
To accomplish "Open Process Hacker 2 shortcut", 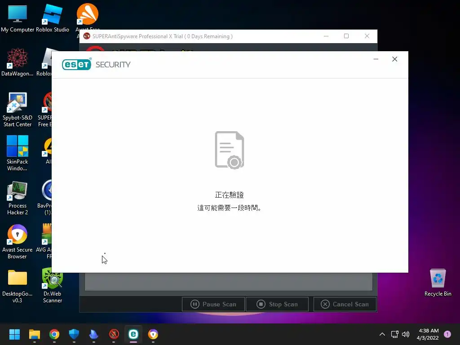I will pos(18,198).
